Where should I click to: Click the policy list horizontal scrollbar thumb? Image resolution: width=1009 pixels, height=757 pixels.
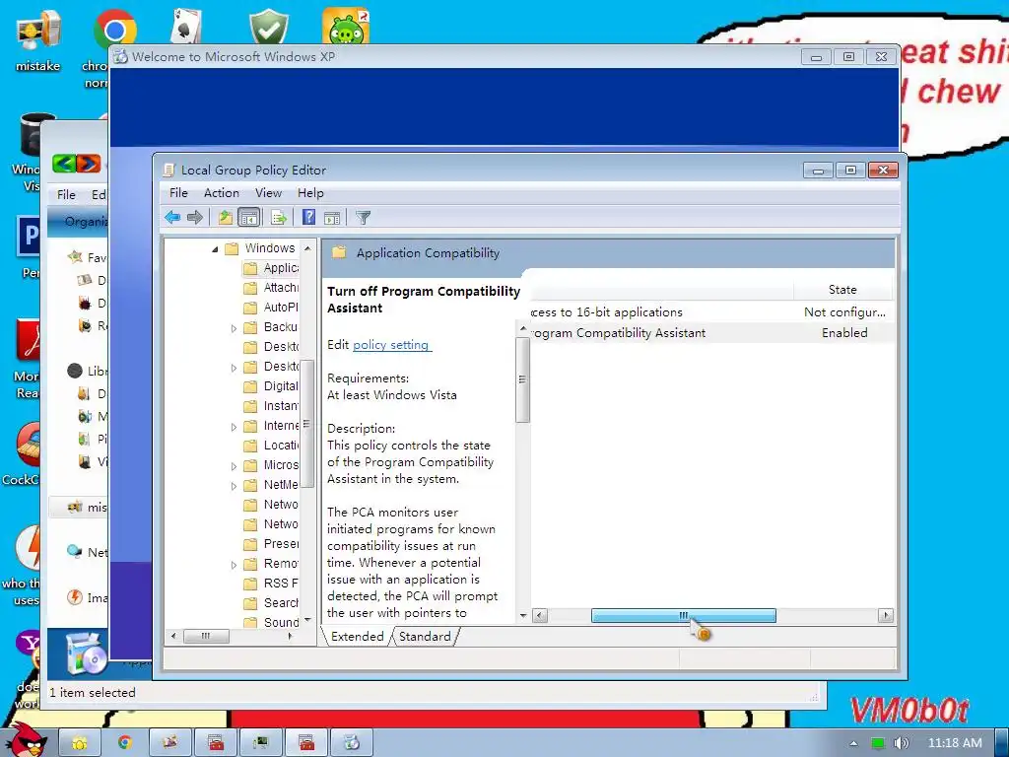point(684,615)
